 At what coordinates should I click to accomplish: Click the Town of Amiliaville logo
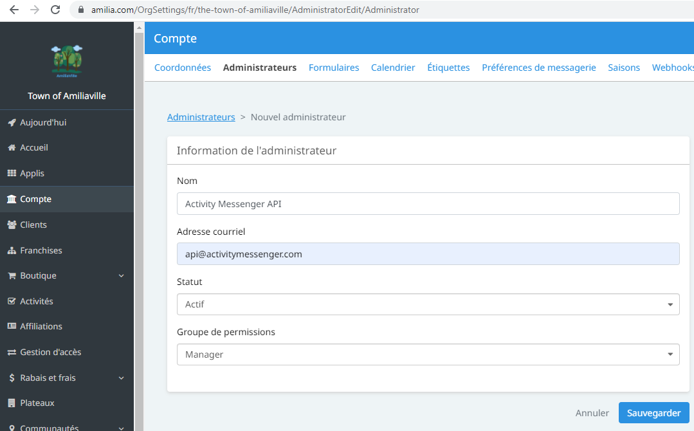click(67, 61)
